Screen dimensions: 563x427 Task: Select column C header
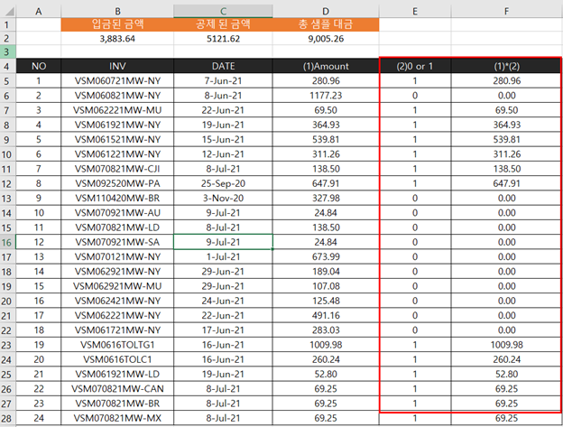(x=223, y=11)
